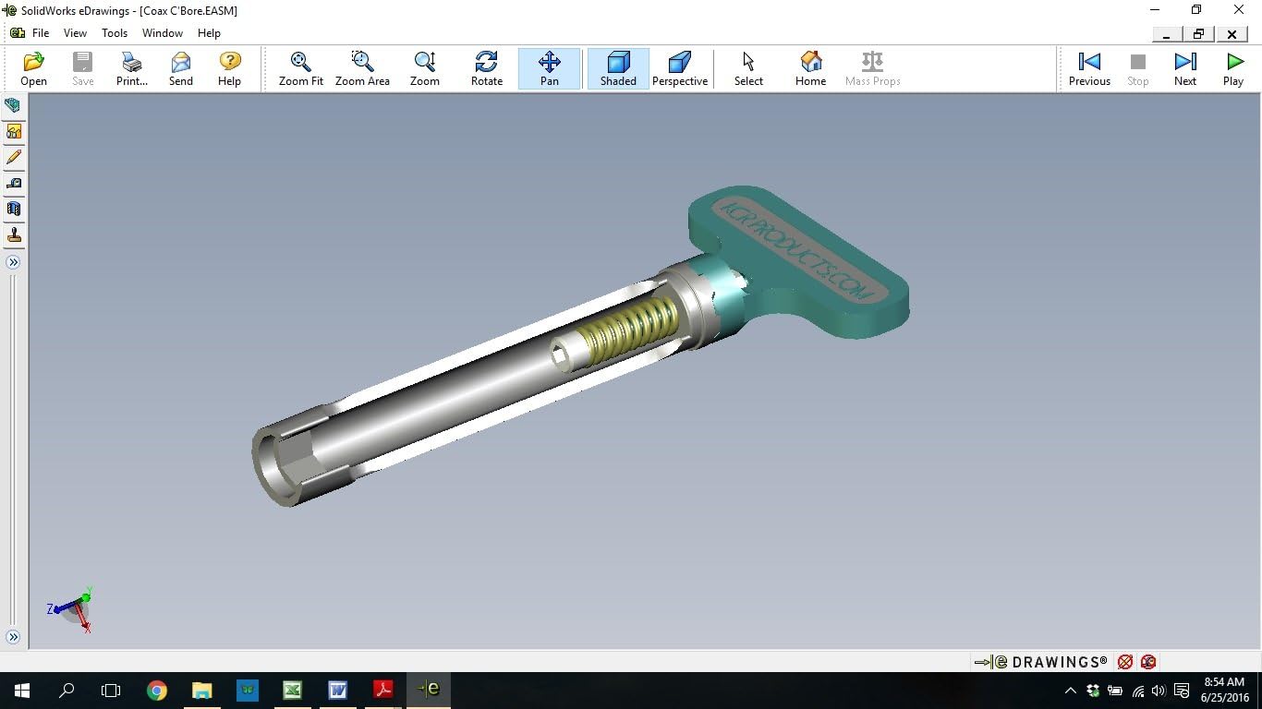The height and width of the screenshot is (709, 1262).
Task: Collapse the configurations panel icon
Action: click(x=14, y=131)
